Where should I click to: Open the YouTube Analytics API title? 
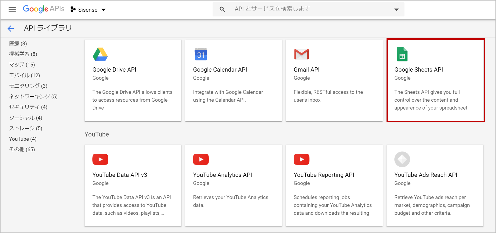click(223, 175)
